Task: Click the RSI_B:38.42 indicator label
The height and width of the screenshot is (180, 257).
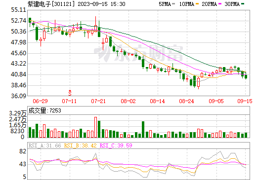Action: tap(80, 145)
